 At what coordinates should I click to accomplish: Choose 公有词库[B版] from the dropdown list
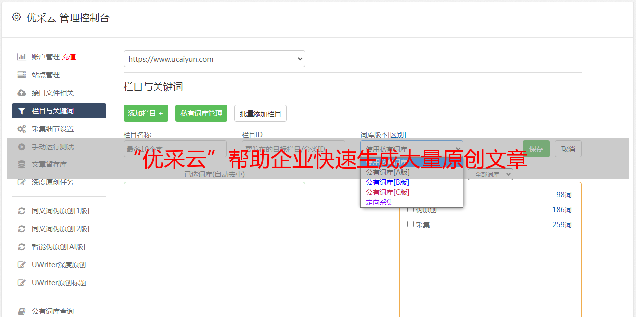[411, 182]
